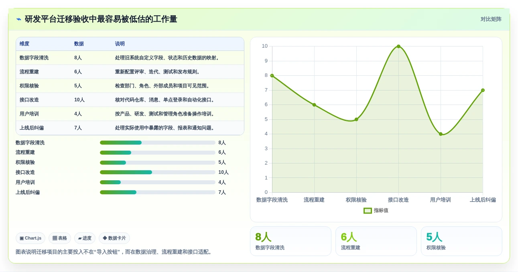The height and width of the screenshot is (272, 518).
Task: Click description 重新配置评审、迭代、测试和发布规则。
Action: click(158, 72)
